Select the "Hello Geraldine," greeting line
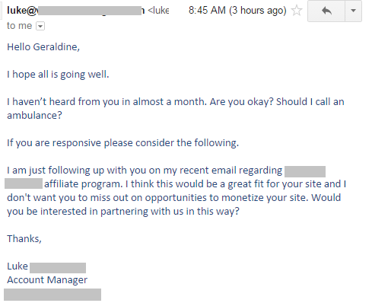The width and height of the screenshot is (372, 303). (x=43, y=47)
